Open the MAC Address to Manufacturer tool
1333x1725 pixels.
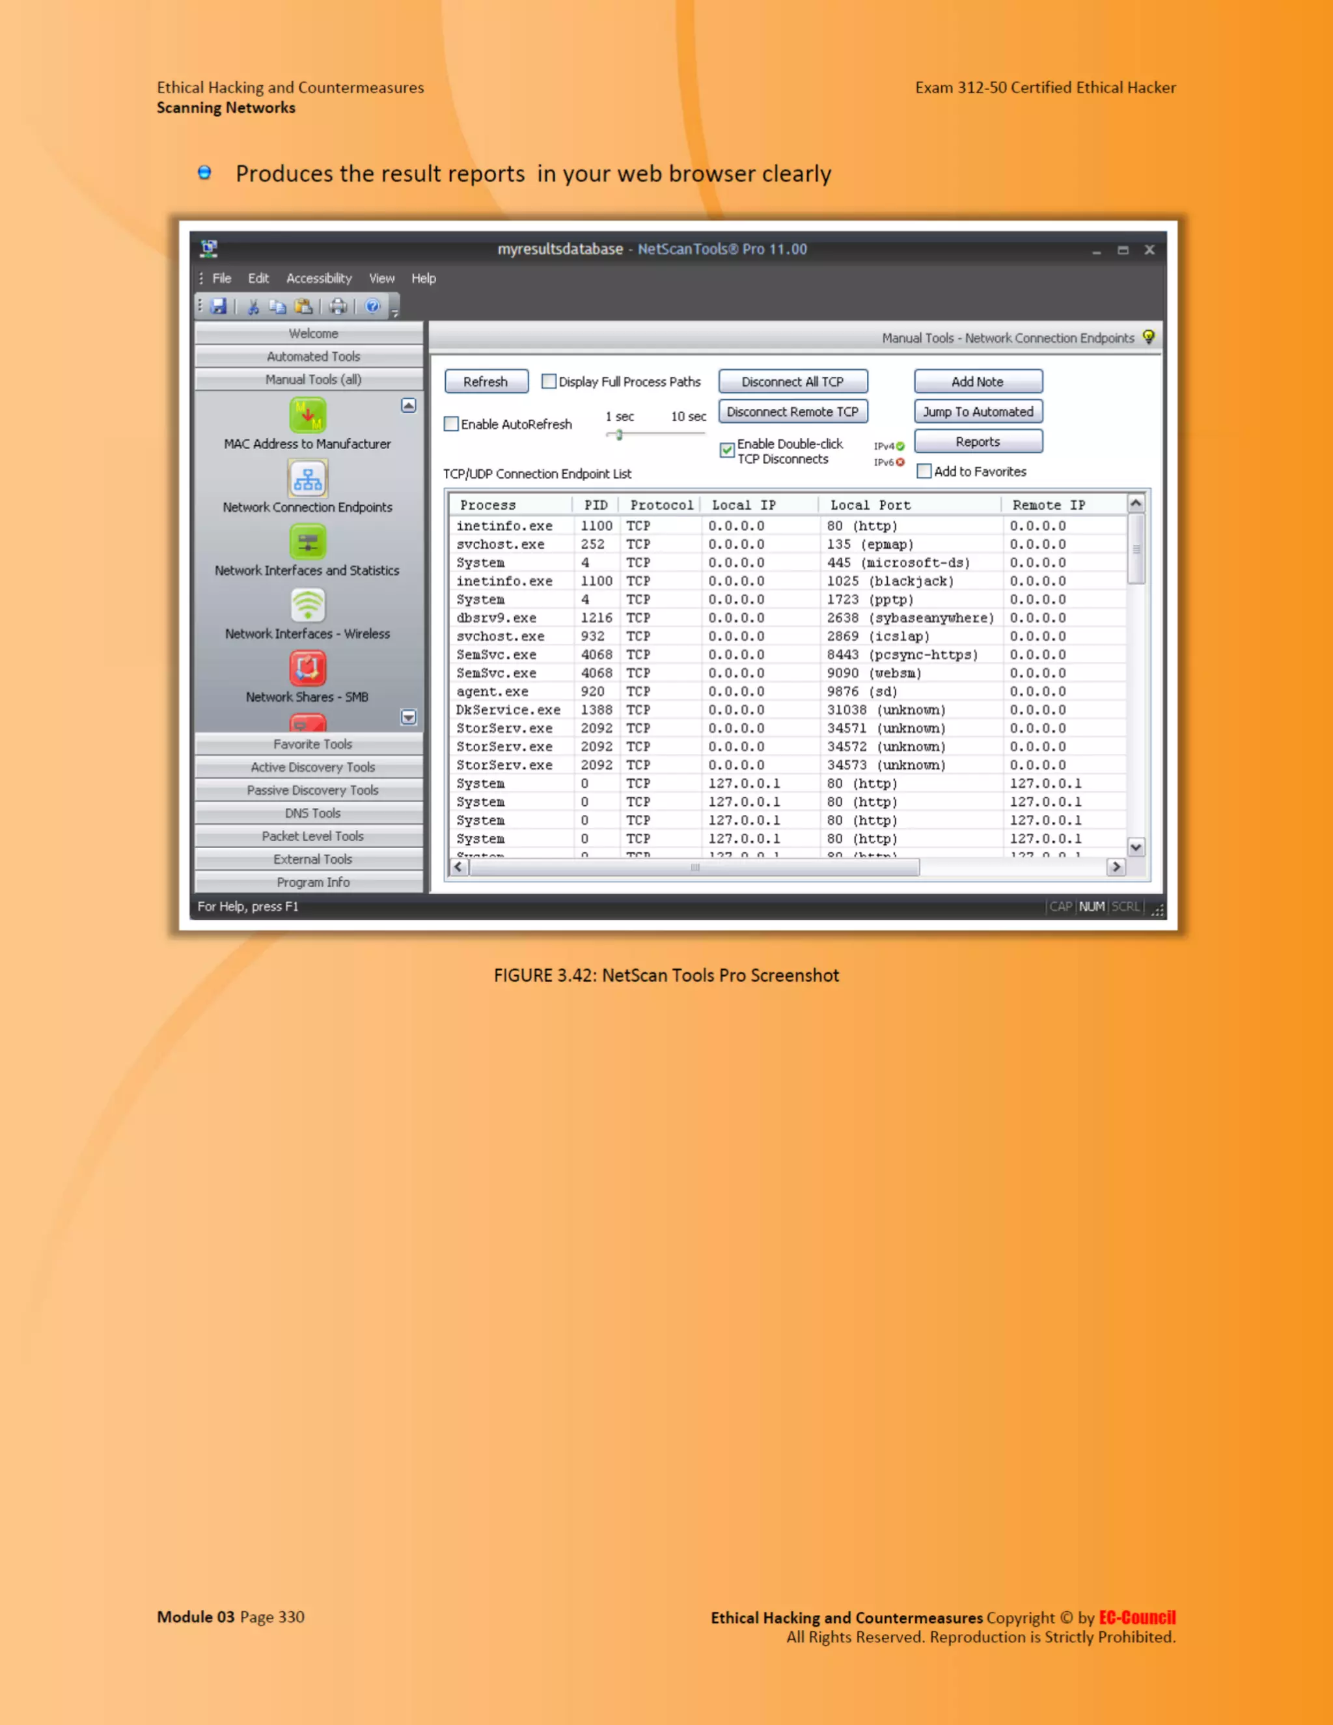click(x=307, y=415)
